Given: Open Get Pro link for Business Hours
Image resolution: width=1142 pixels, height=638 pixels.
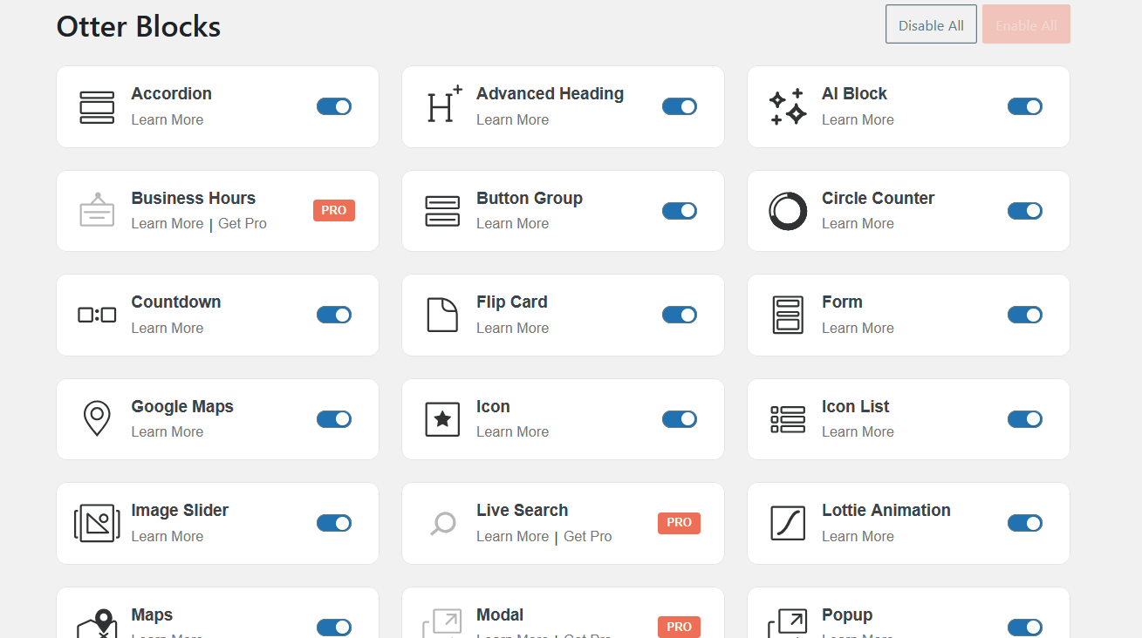Looking at the screenshot, I should (243, 224).
